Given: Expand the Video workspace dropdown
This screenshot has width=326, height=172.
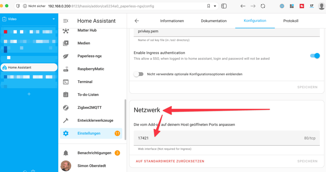Looking at the screenshot, I should (x=53, y=19).
